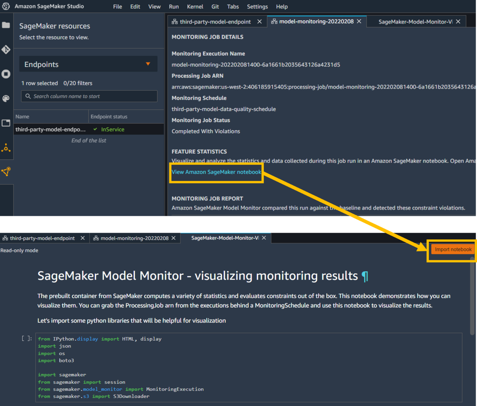Click the green check InService status icon
Viewport: 477px width, 406px height.
point(95,129)
